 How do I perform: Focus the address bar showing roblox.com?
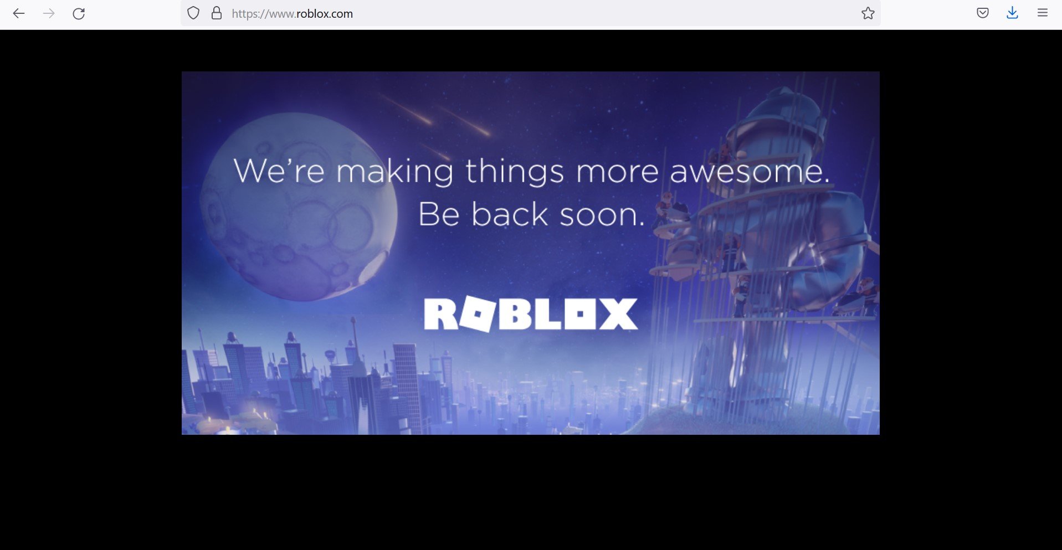tap(530, 13)
